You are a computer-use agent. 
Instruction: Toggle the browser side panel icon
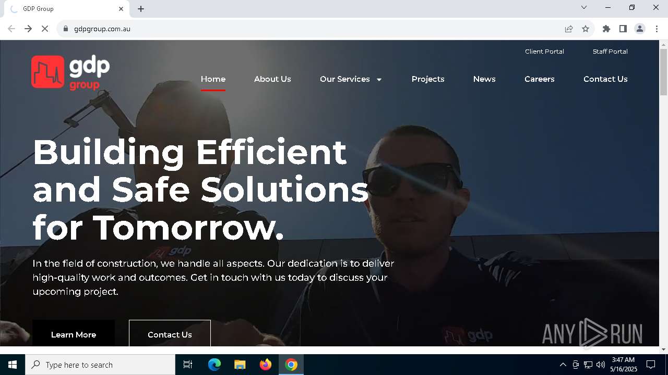(623, 29)
